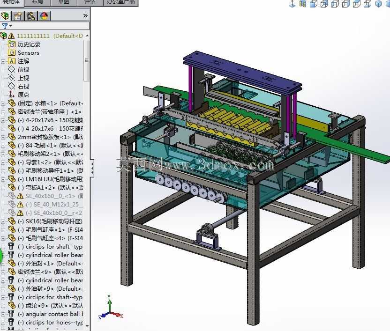Select the 密封法兰<9> component
Screen dimensions: 390x331
[50, 272]
